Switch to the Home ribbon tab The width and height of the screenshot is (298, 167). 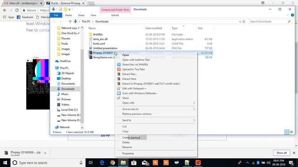[68, 15]
